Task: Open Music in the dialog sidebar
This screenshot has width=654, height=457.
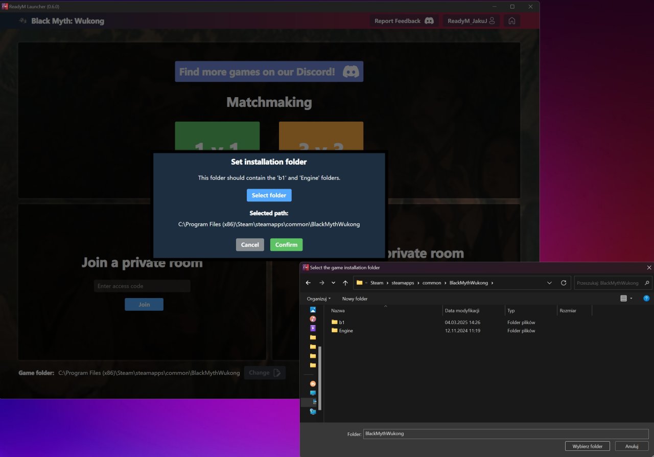Action: pos(313,319)
